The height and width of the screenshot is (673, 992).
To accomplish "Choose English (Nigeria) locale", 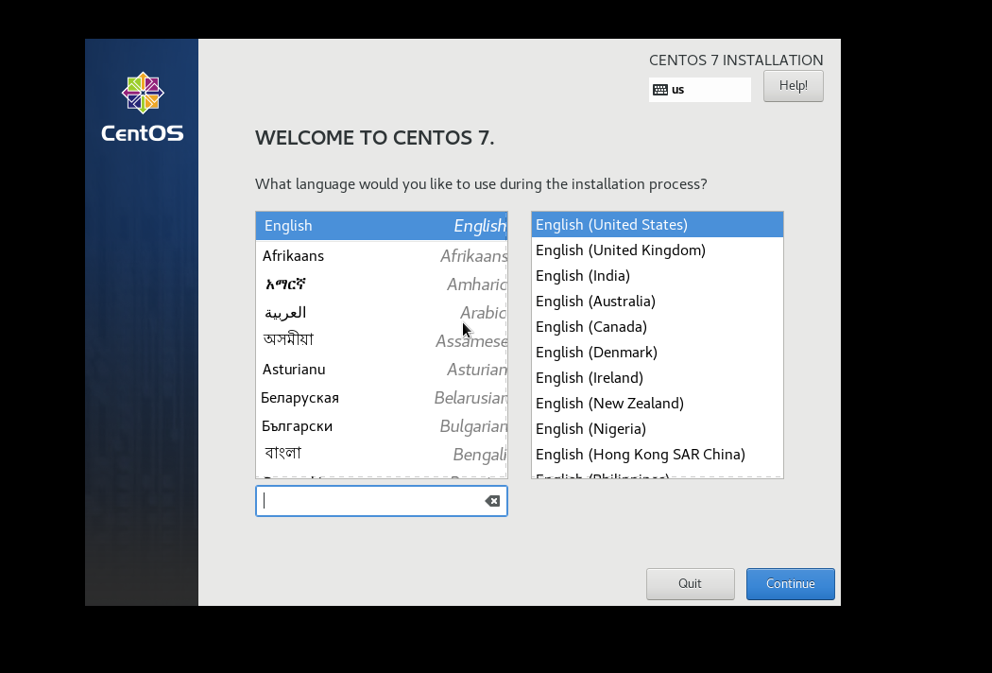I will 658,428.
